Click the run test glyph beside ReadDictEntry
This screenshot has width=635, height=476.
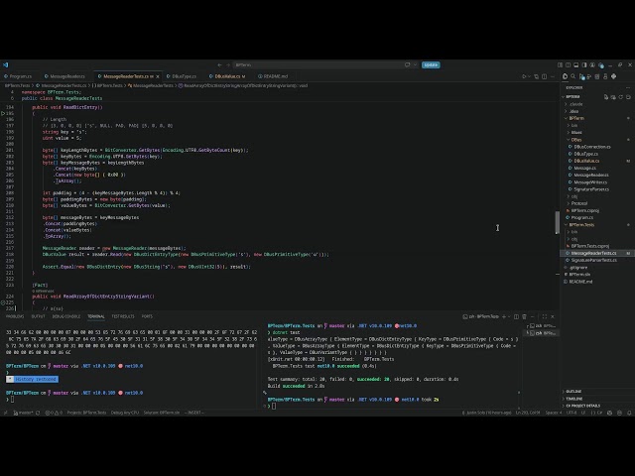click(3, 113)
